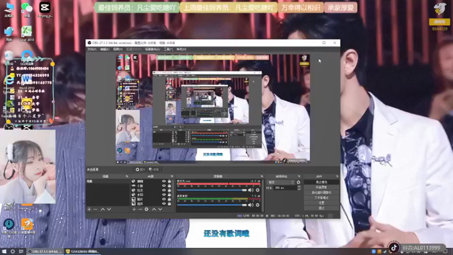Increase transition duration with up arrow

tap(299, 186)
